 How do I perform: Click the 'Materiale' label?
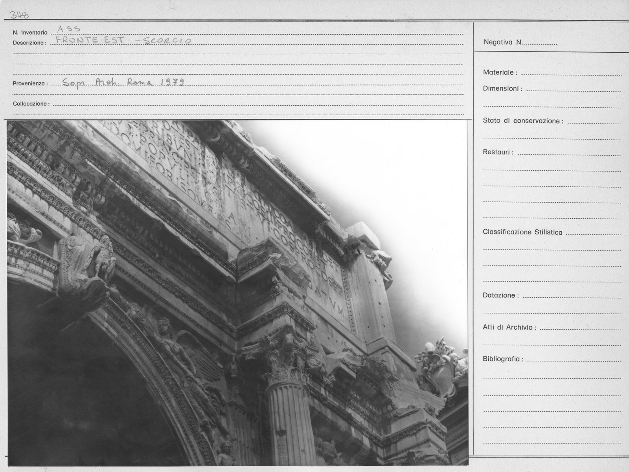500,72
